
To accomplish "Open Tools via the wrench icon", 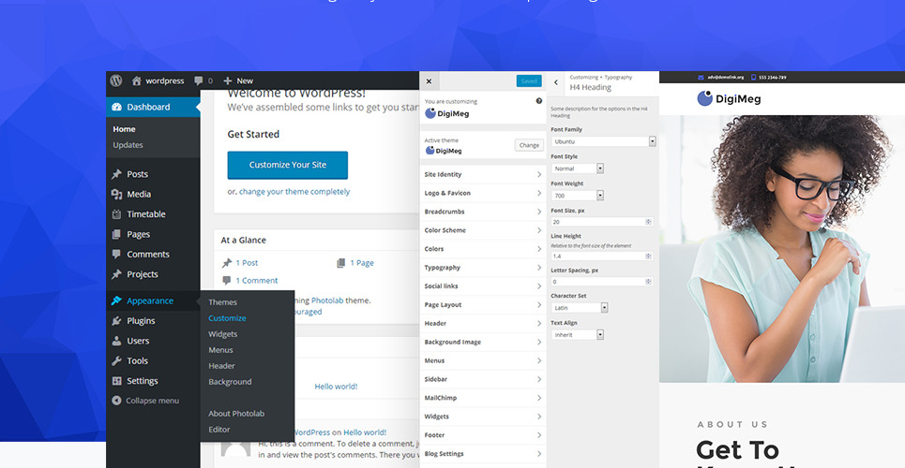I will pyautogui.click(x=116, y=360).
